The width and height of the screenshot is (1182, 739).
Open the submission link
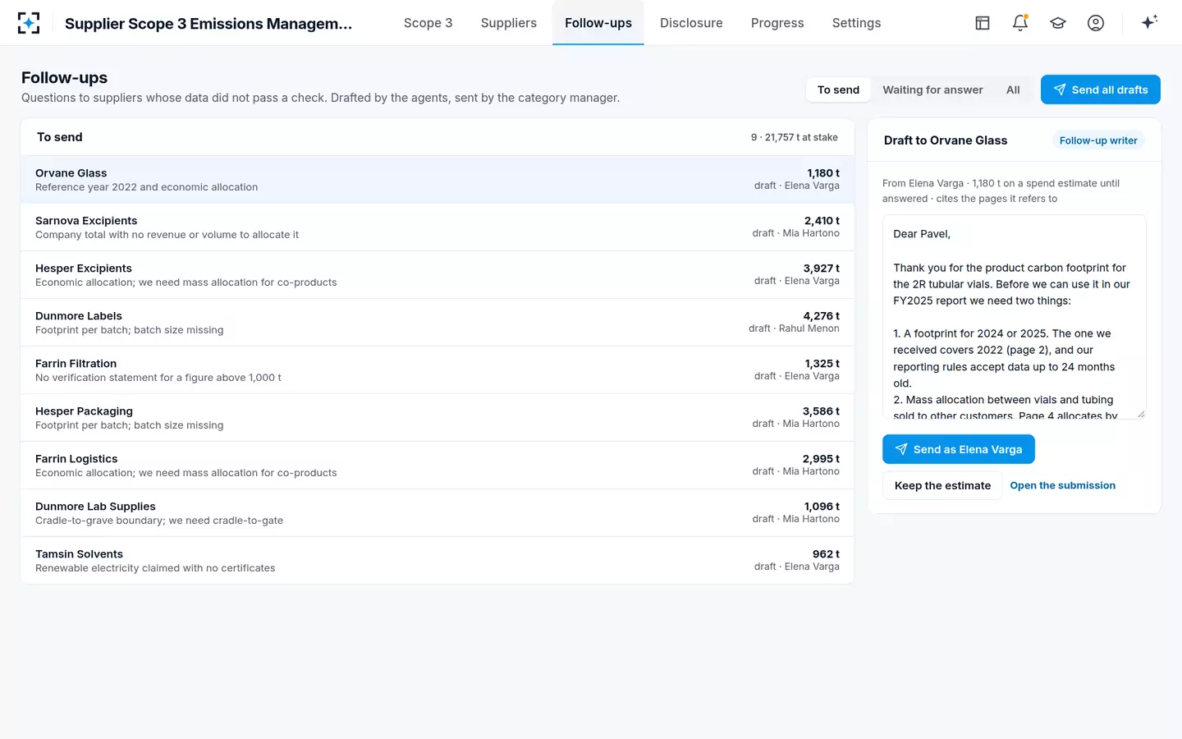[1062, 485]
